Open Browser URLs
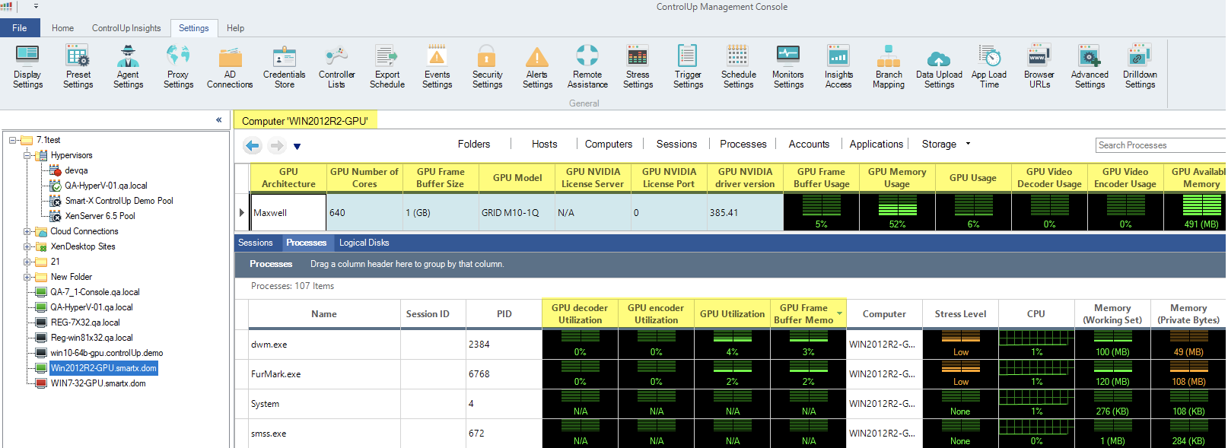This screenshot has height=448, width=1228. 1039,67
